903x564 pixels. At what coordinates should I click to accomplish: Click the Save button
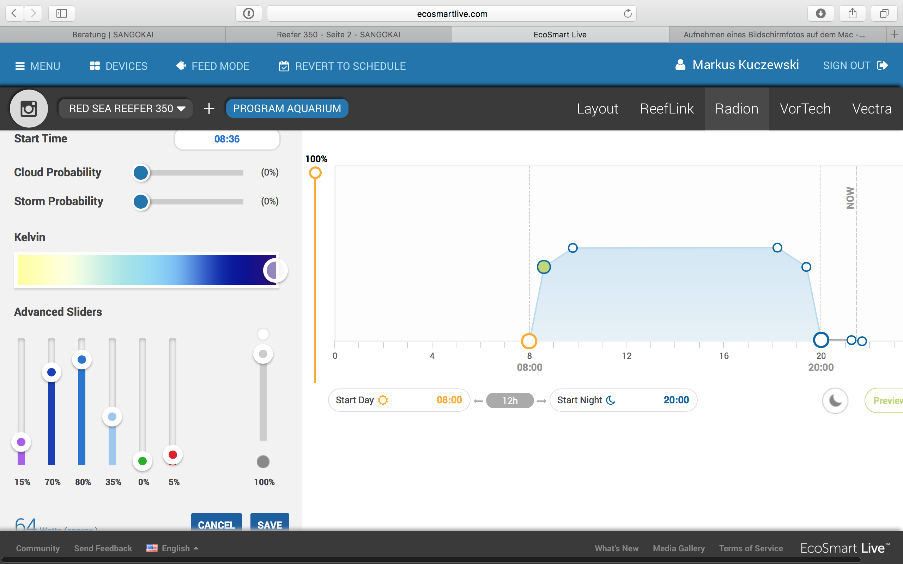coord(269,523)
